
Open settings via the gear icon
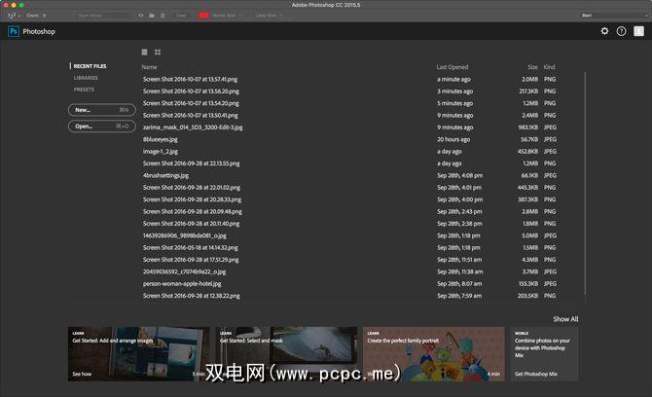coord(604,31)
